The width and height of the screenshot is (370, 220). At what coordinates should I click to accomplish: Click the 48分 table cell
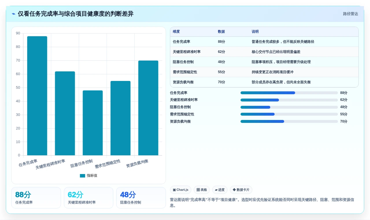221,62
